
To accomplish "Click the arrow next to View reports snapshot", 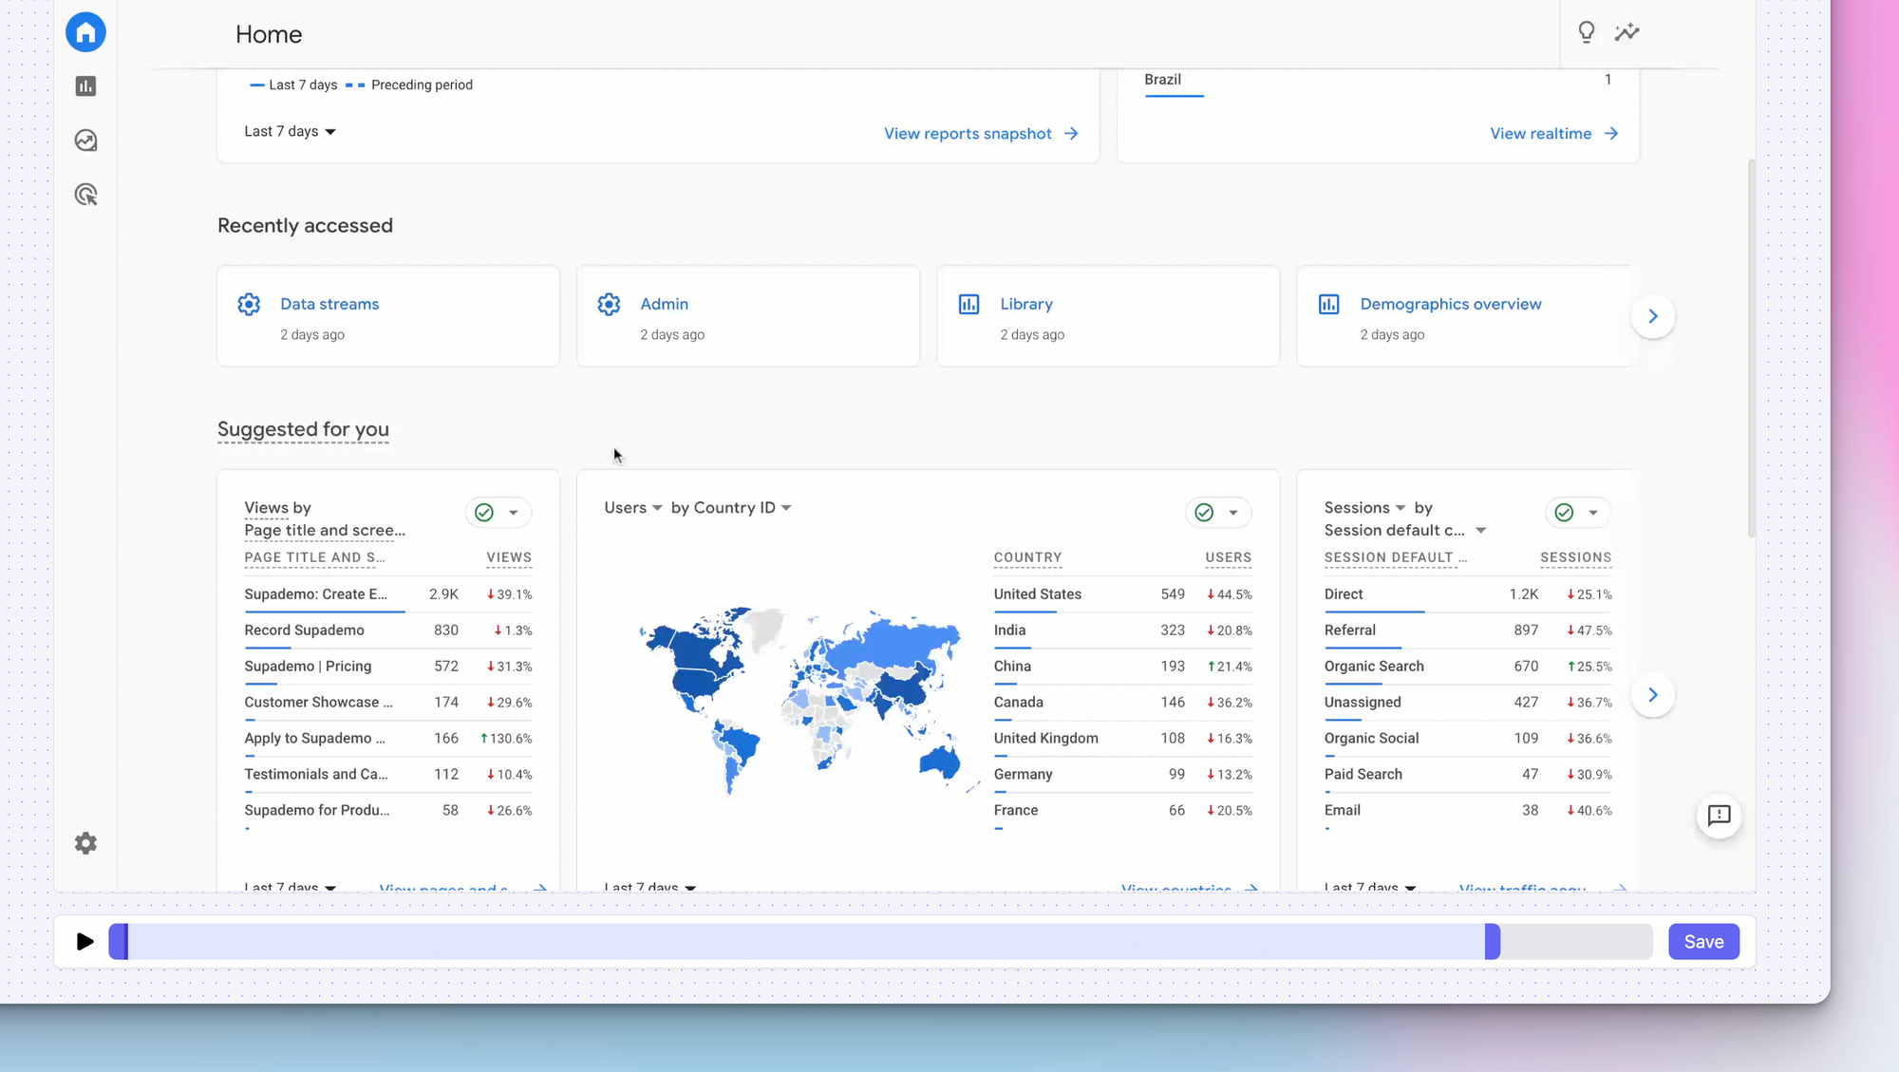I will (1071, 134).
